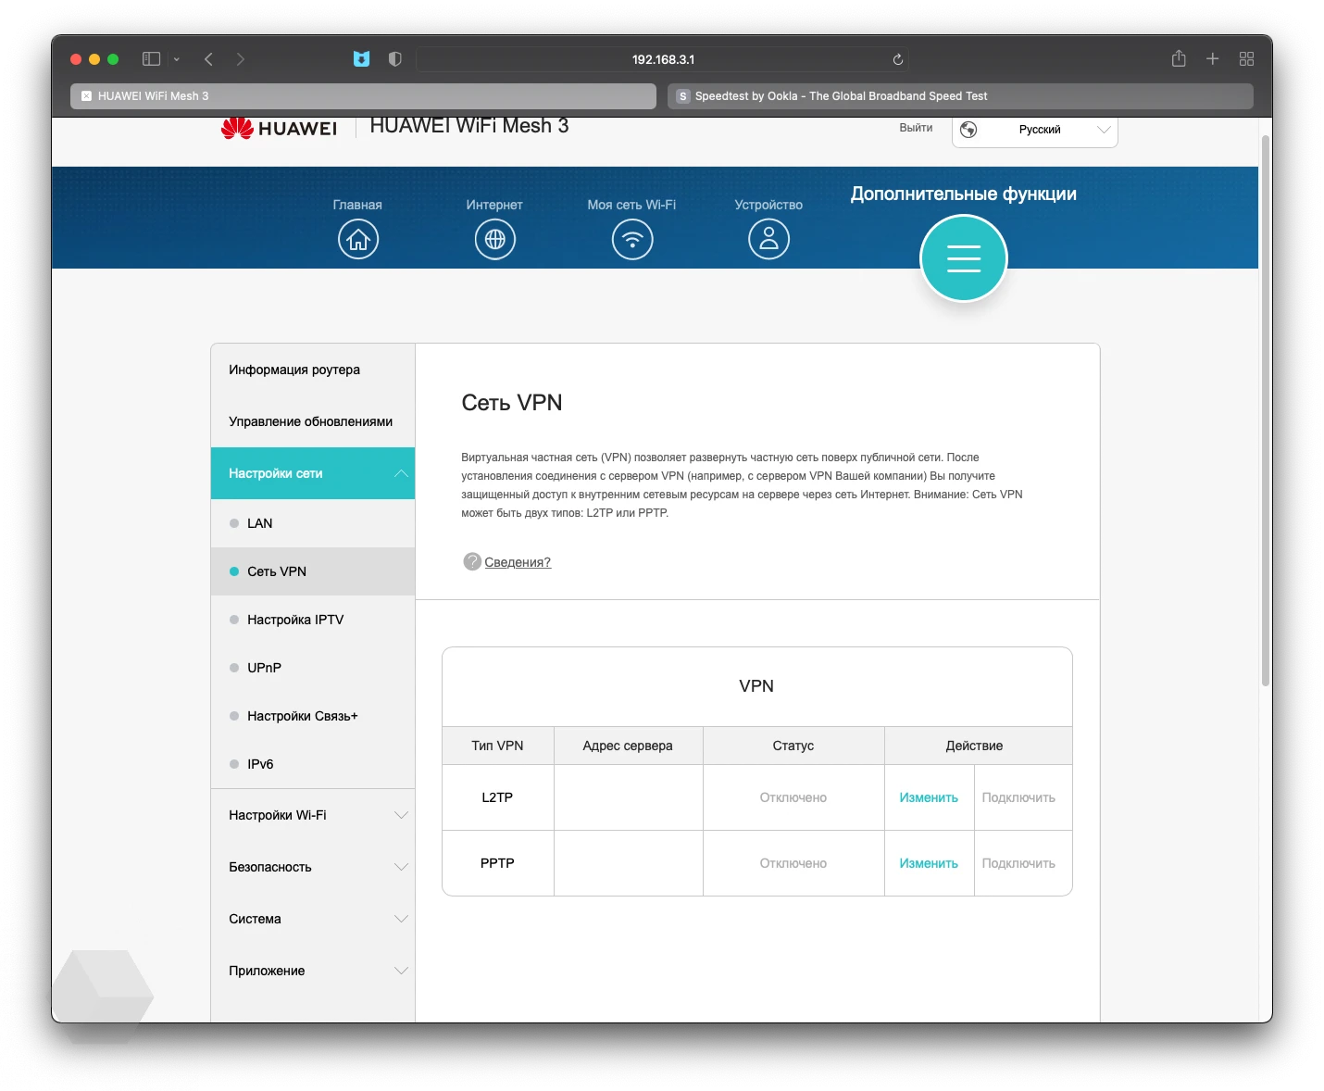The width and height of the screenshot is (1324, 1091).
Task: Open the Safari share button
Action: (x=1179, y=58)
